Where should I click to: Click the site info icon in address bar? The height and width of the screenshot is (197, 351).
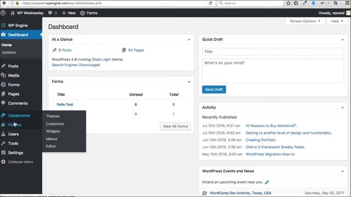tap(12, 3)
